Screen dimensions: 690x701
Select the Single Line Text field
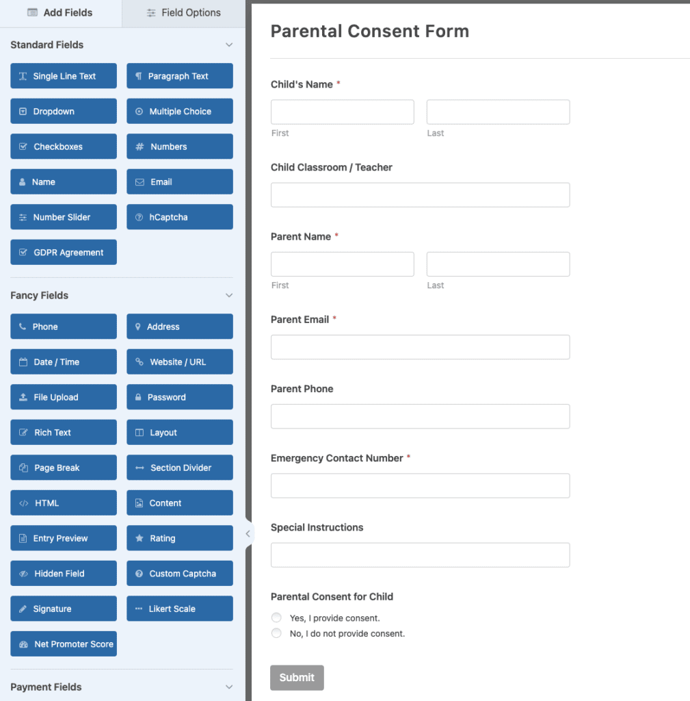(63, 76)
